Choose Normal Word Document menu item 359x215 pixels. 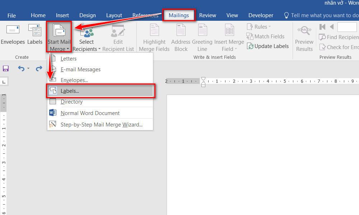[x=100, y=113]
